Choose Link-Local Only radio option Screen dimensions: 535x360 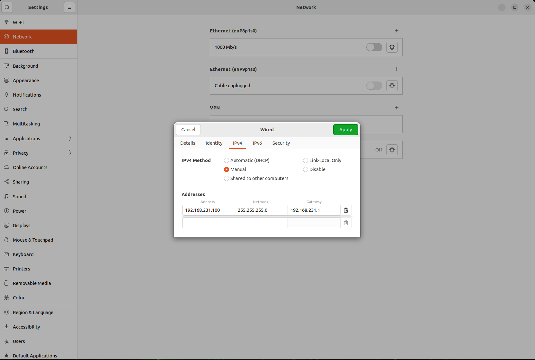pyautogui.click(x=306, y=160)
